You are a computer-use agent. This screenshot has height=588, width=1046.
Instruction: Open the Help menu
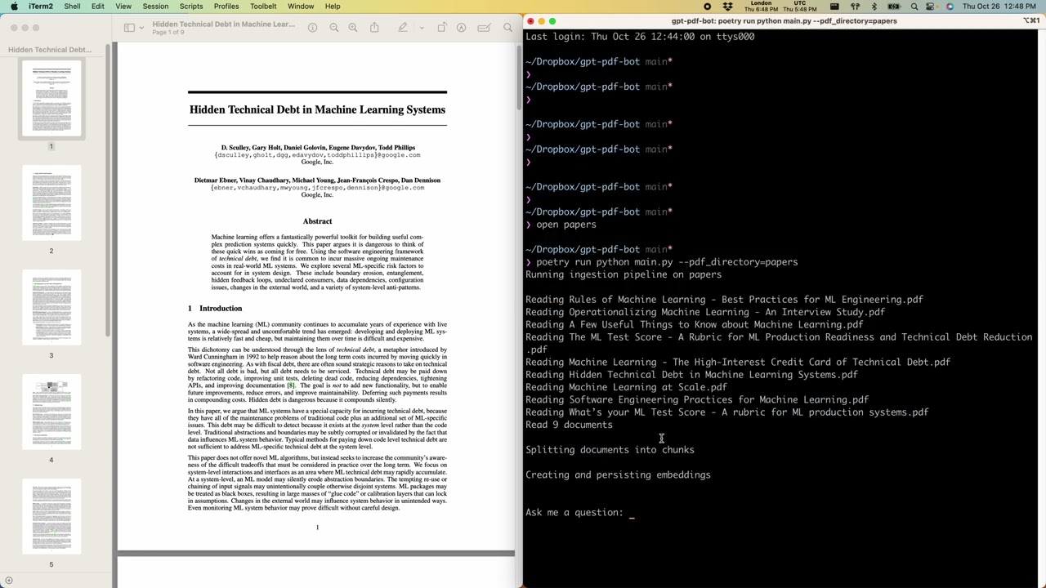(333, 7)
